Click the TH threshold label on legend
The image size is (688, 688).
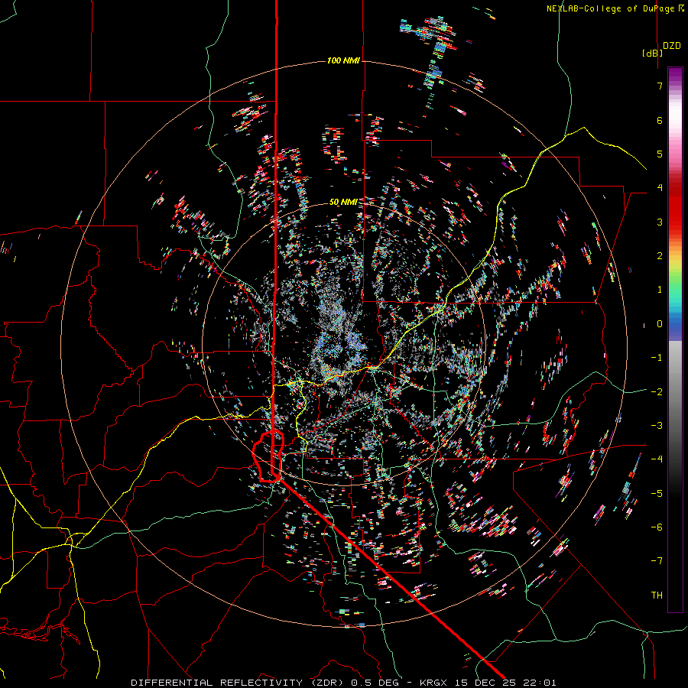[x=657, y=596]
